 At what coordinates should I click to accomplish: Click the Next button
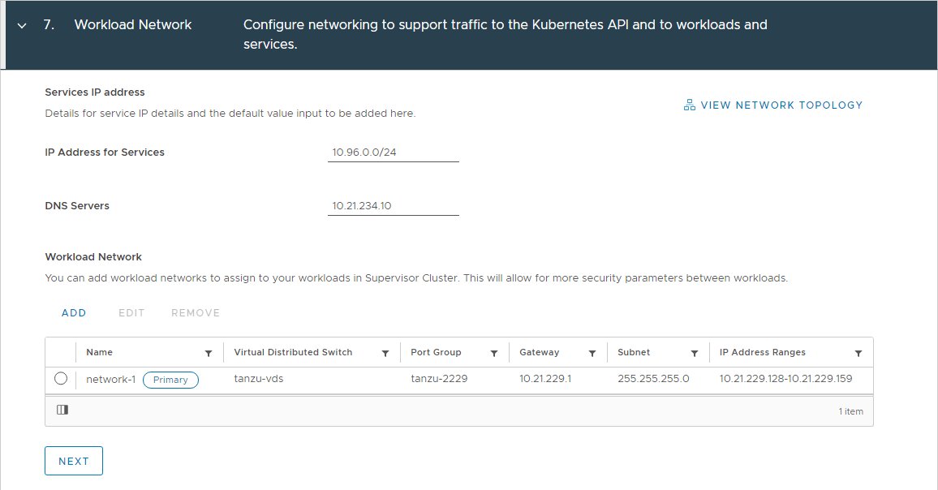pos(74,461)
